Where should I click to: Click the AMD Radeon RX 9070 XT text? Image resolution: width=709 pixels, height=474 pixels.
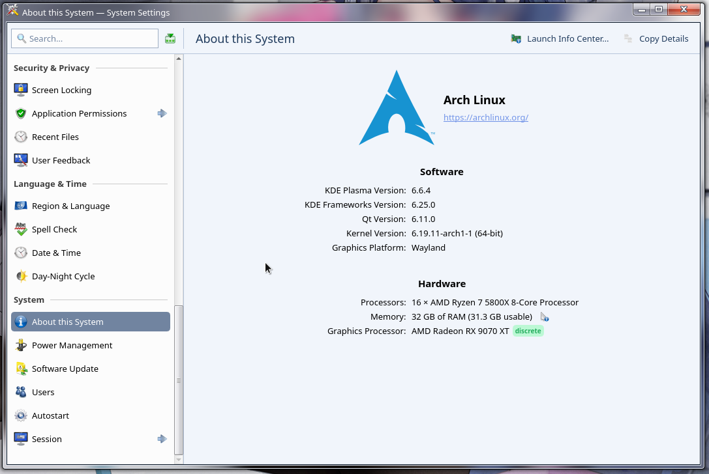coord(460,331)
